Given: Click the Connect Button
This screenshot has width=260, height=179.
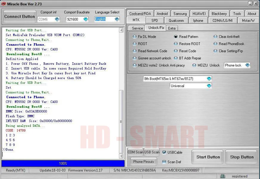Looking at the screenshot, I should [20, 16].
